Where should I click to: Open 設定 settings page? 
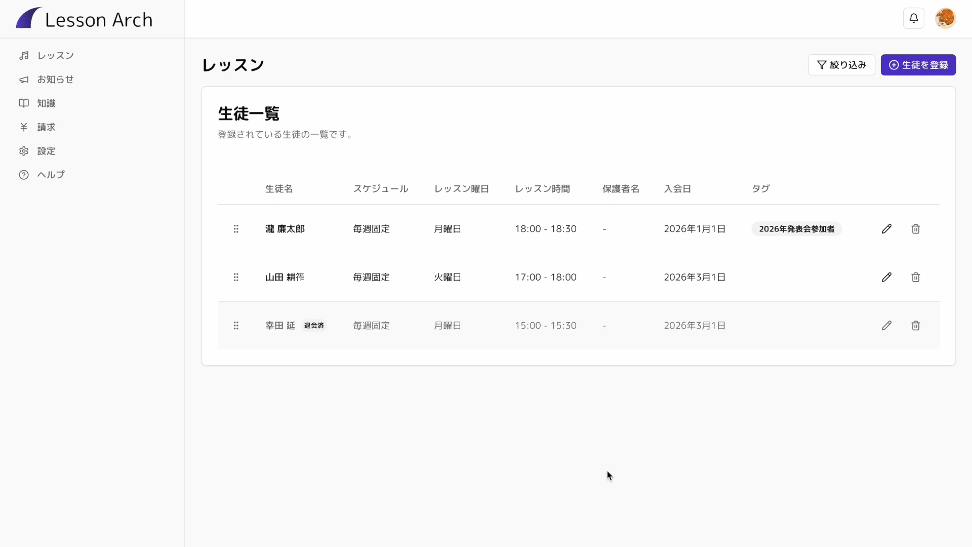click(x=46, y=151)
